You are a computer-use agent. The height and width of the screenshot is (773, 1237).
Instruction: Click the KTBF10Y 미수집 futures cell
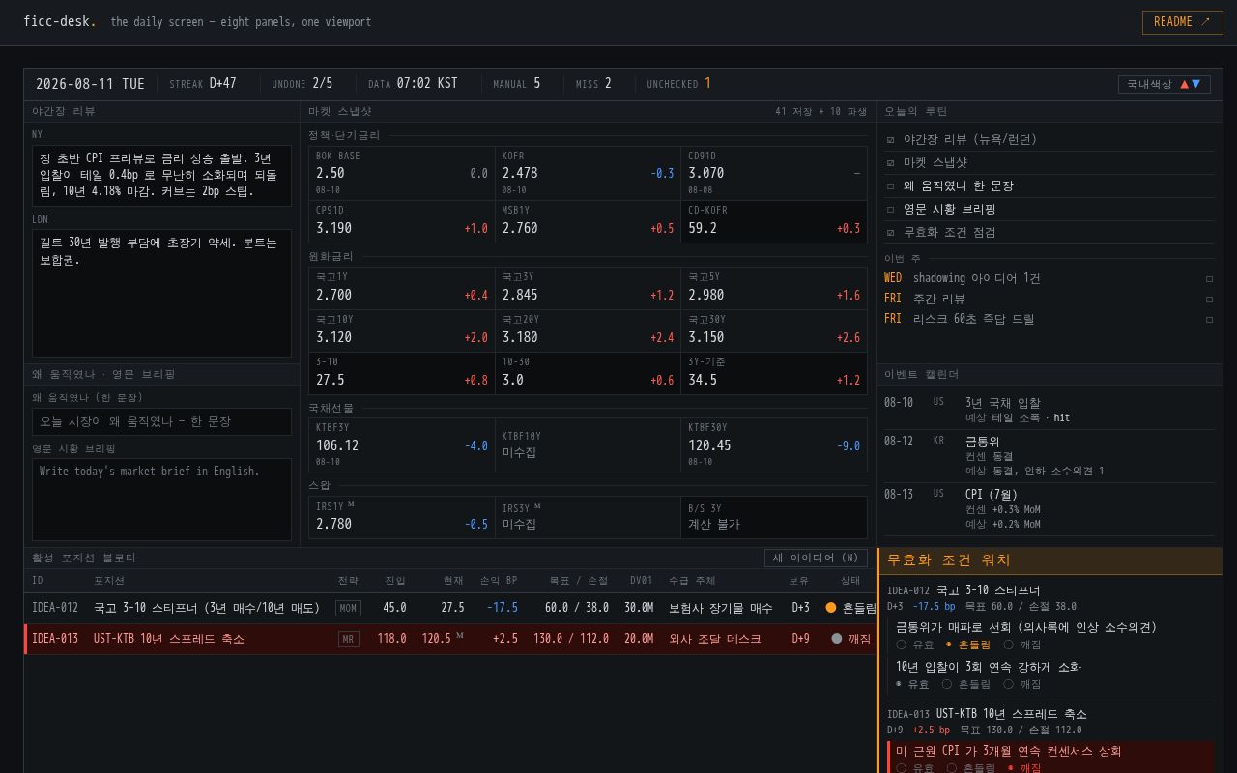click(x=589, y=445)
